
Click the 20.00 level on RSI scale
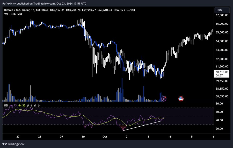(220, 129)
